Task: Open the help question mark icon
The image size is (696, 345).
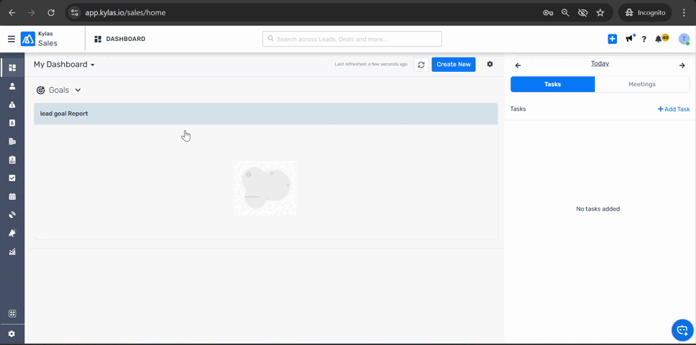Action: tap(644, 39)
